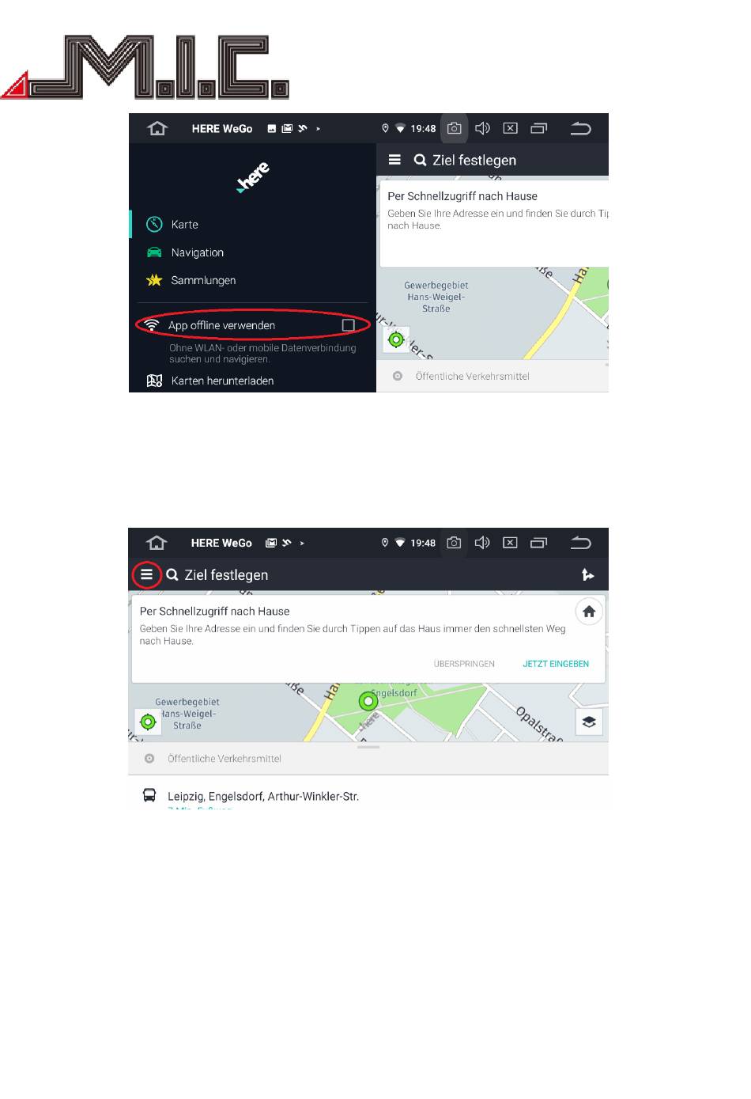Click ÜBERSPRINGEN in the home address card
751x1099 pixels.
tap(464, 664)
